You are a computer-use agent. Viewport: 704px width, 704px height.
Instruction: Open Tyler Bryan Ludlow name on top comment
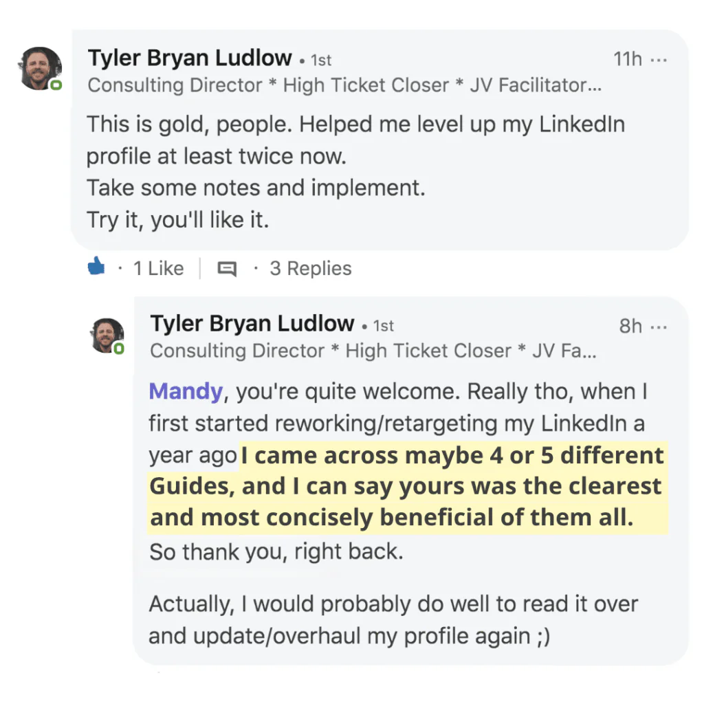(x=190, y=58)
